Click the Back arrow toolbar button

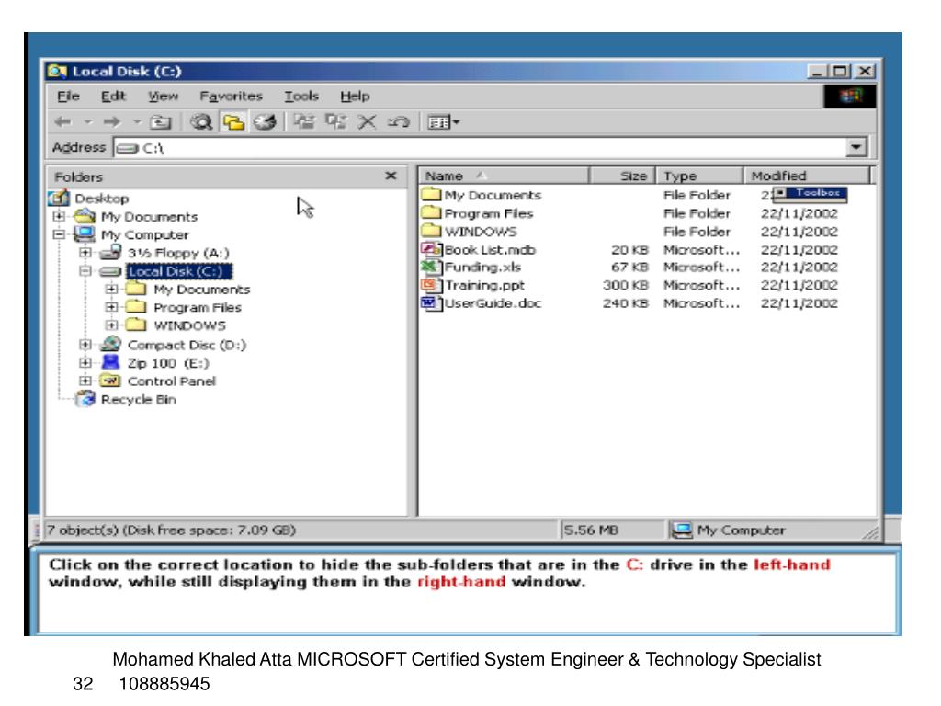tap(63, 122)
